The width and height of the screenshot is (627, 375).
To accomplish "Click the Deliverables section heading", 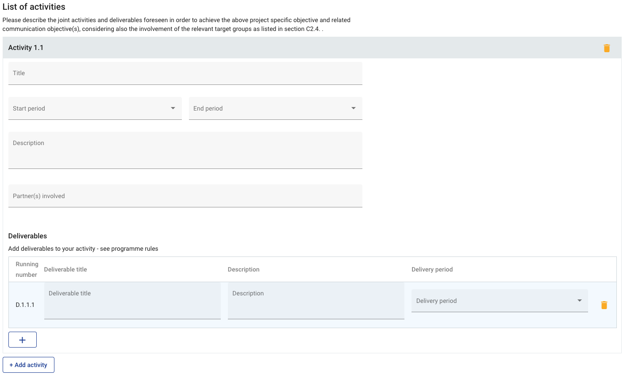I will [27, 236].
